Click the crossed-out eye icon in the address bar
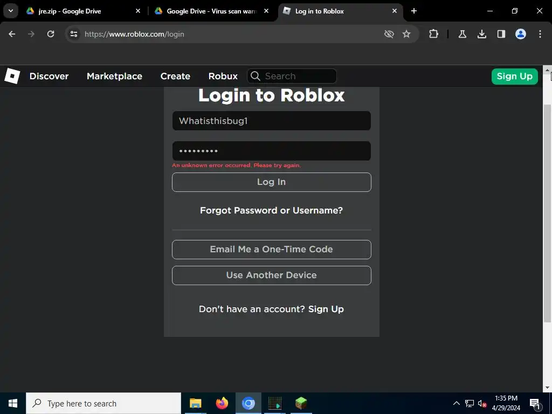The height and width of the screenshot is (414, 552). tap(389, 34)
